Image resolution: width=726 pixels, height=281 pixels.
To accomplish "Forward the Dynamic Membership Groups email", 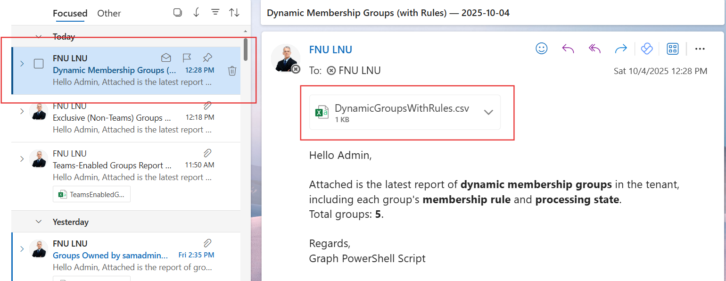I will click(621, 49).
